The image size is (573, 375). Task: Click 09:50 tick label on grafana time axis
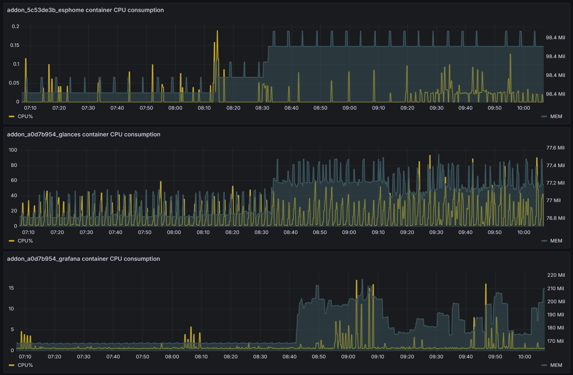[495, 357]
